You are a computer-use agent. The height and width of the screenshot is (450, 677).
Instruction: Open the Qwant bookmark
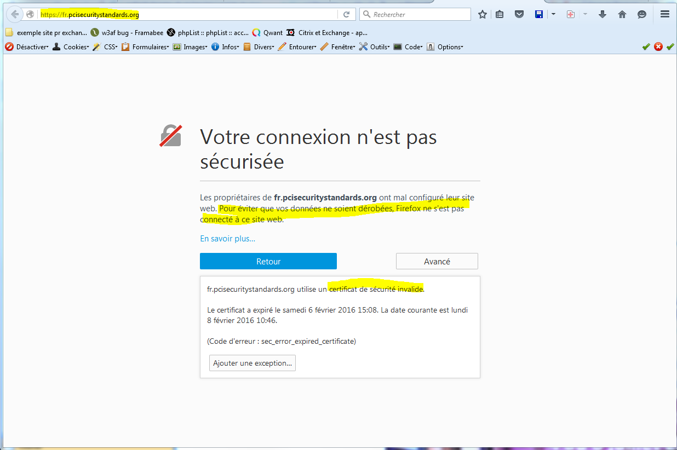tap(268, 32)
